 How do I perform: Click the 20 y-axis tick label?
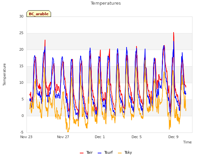pyautogui.click(x=21, y=50)
